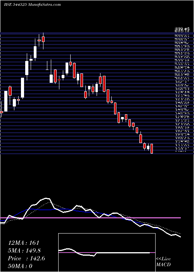Click the white line in the MACD inset
Viewport: 194px width, 272px height.
pos(104,253)
